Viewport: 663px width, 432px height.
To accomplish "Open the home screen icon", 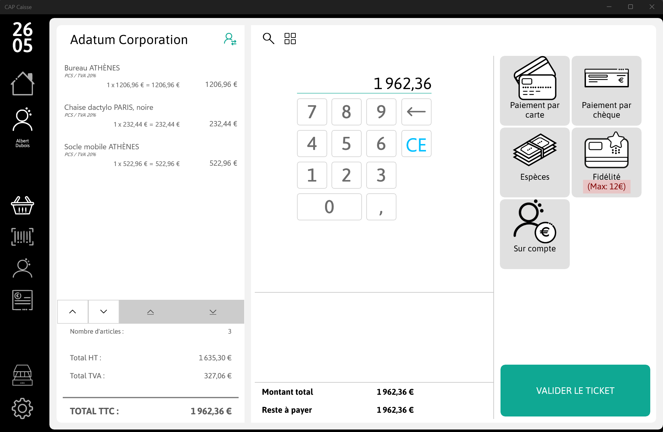I will (x=22, y=83).
